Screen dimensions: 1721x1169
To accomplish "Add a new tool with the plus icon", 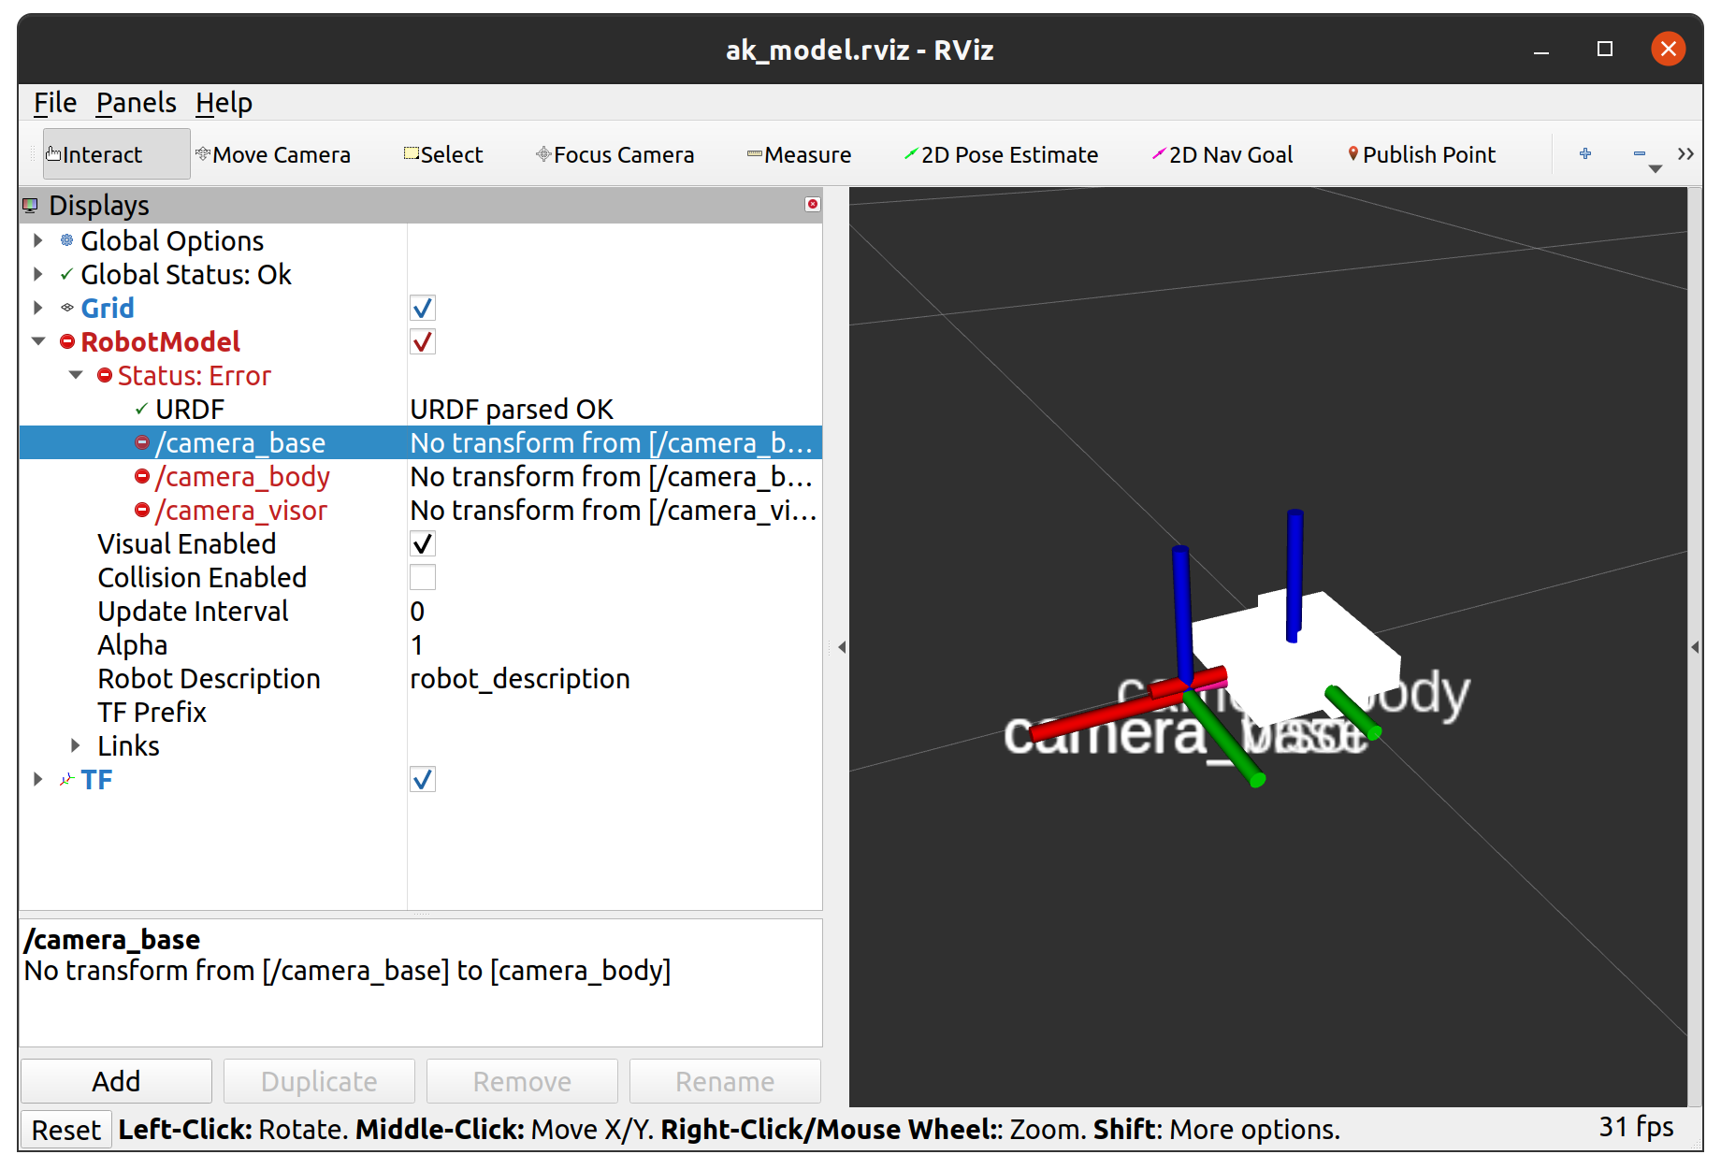I will click(x=1584, y=153).
